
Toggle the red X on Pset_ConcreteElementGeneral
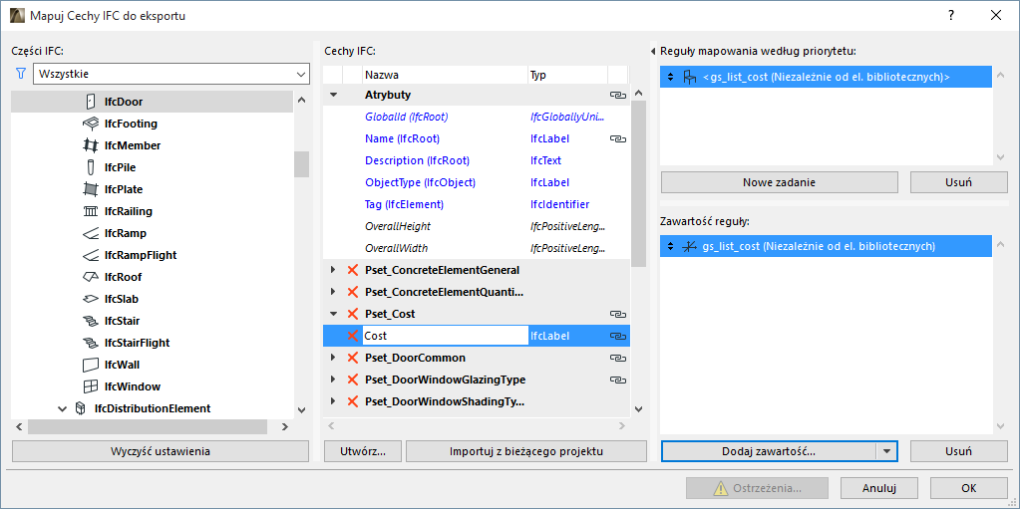click(352, 270)
